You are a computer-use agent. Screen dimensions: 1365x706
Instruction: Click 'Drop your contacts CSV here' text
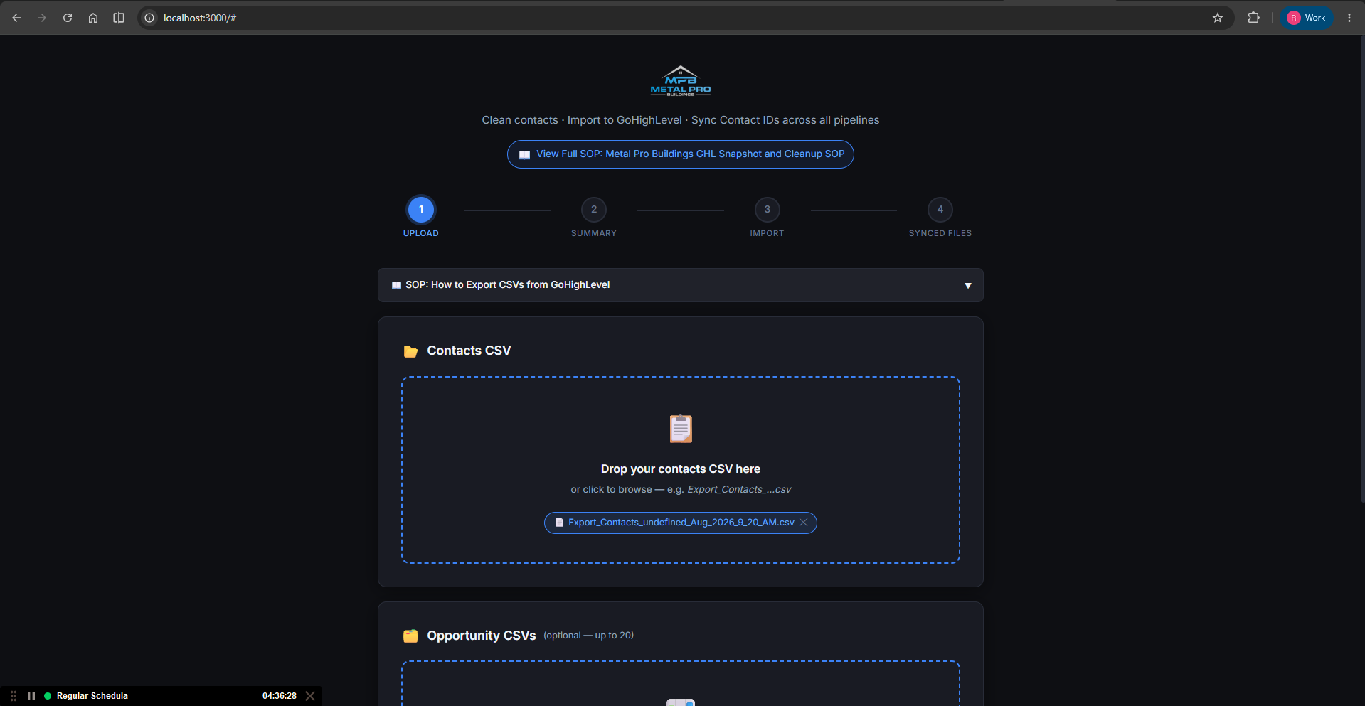click(681, 469)
